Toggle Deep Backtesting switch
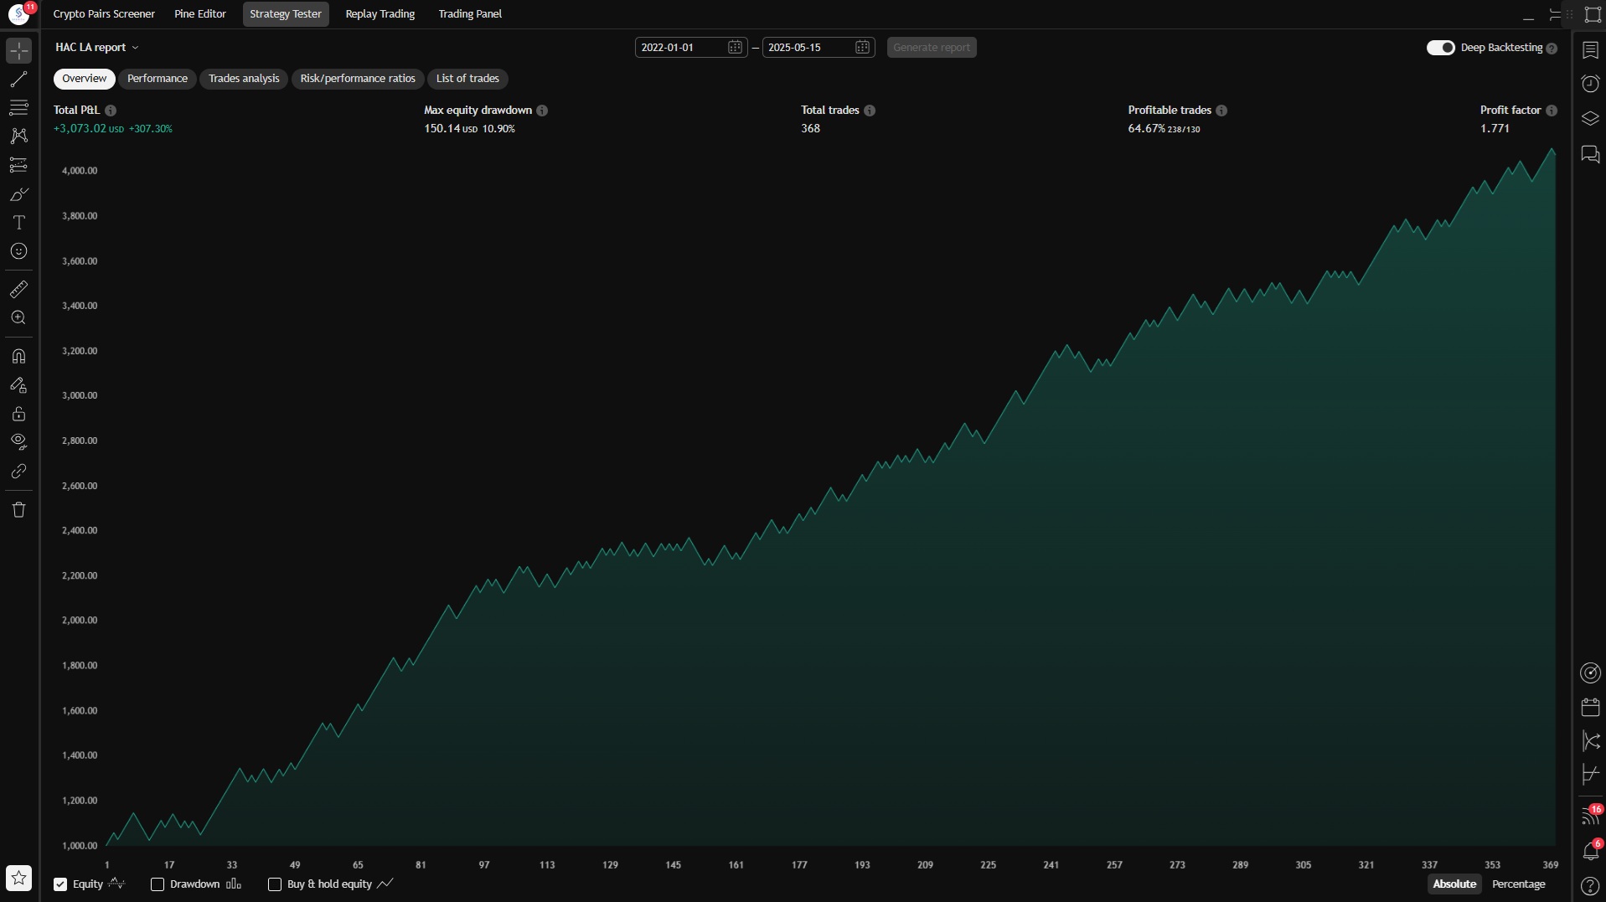Image resolution: width=1606 pixels, height=902 pixels. pos(1440,48)
